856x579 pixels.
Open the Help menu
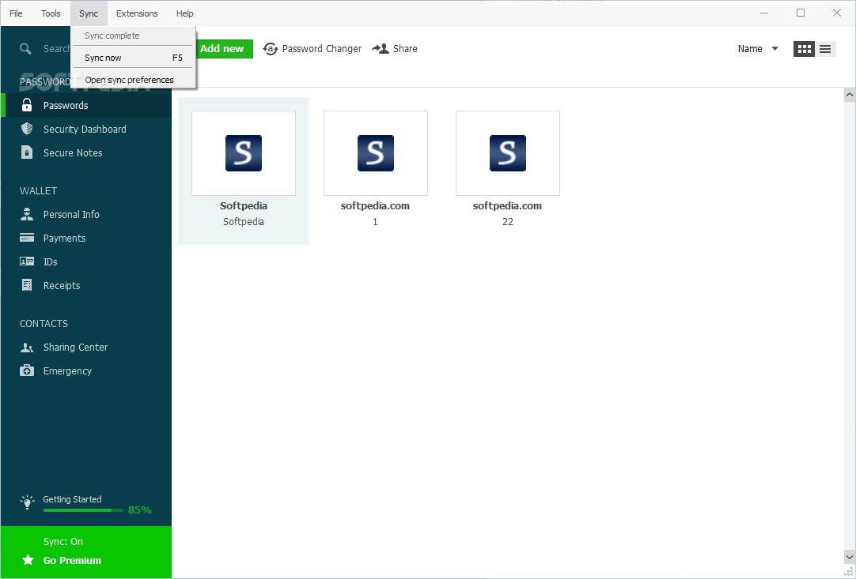tap(184, 13)
